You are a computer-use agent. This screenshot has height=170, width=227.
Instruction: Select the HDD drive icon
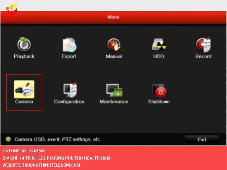point(159,45)
